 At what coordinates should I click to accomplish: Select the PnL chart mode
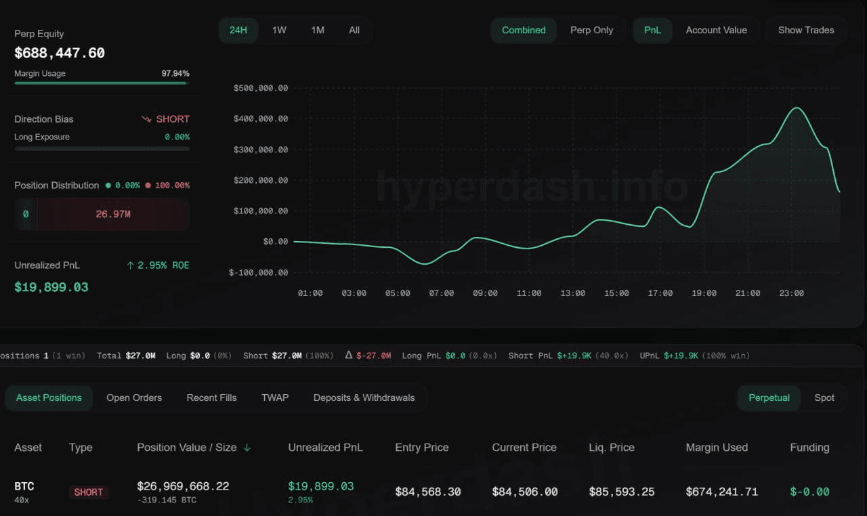click(652, 30)
